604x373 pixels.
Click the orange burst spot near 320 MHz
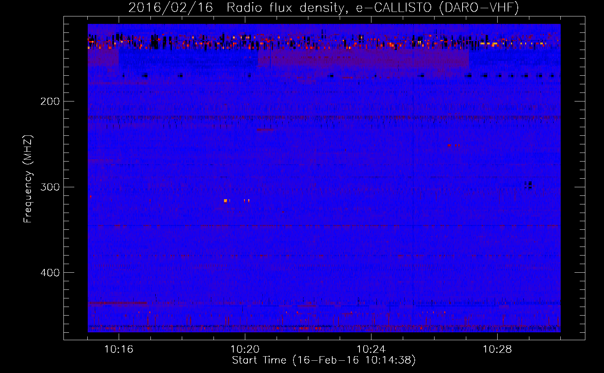pyautogui.click(x=225, y=201)
